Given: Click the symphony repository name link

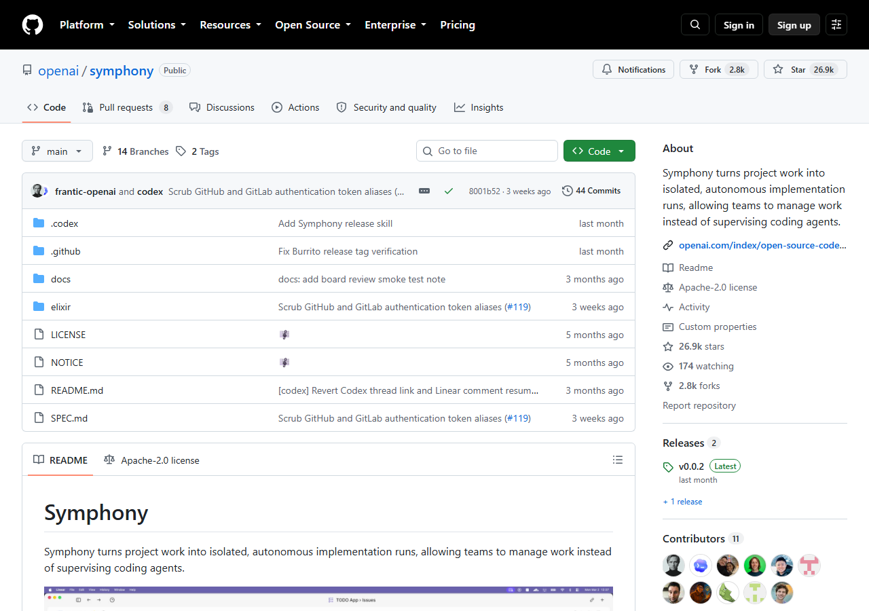Looking at the screenshot, I should coord(122,71).
